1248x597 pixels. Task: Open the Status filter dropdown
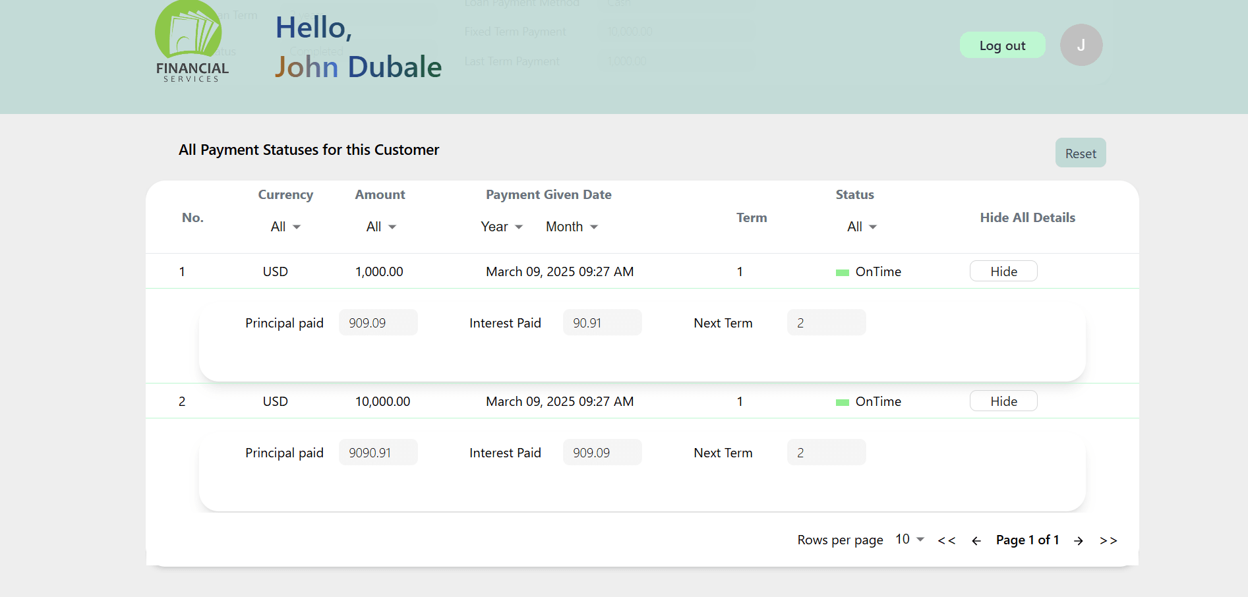click(862, 226)
